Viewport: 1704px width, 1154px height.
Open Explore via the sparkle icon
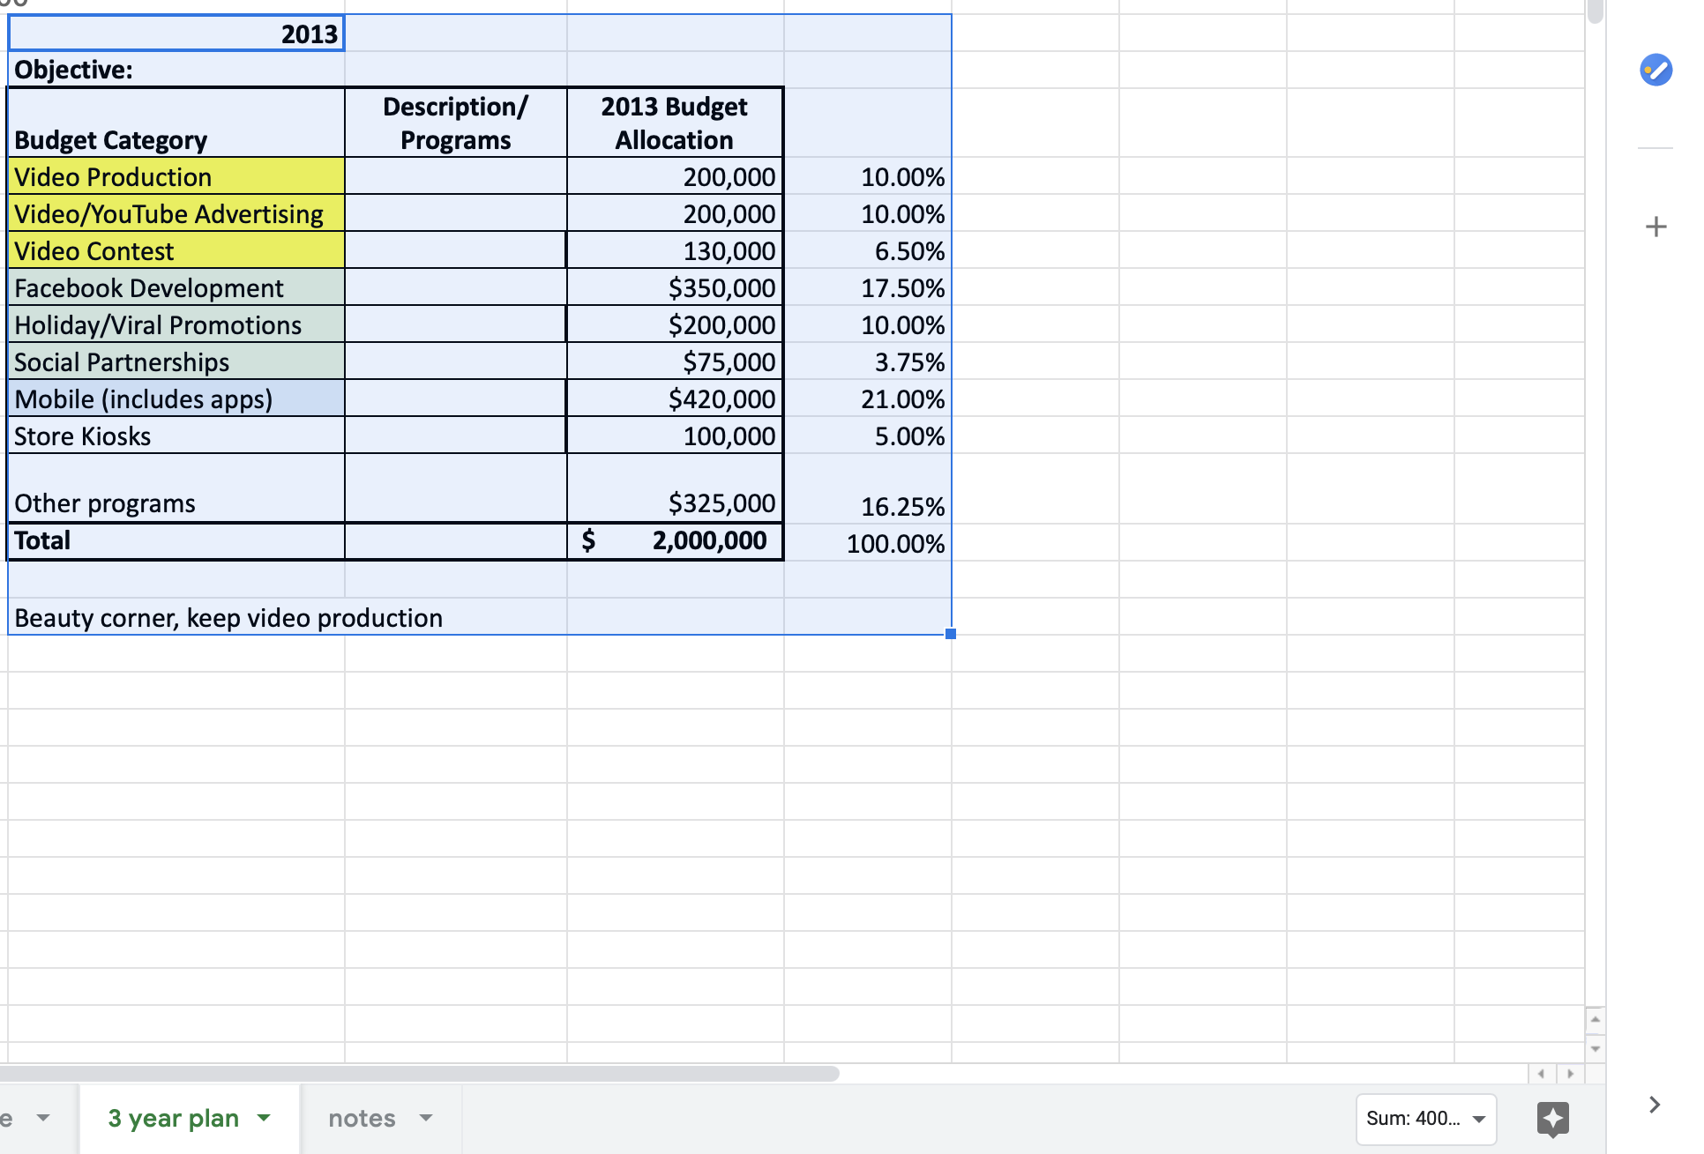[x=1552, y=1120]
